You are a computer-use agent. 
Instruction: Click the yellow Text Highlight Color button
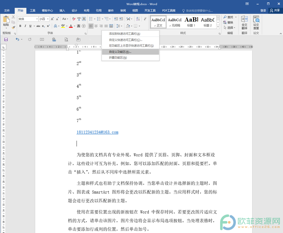[x=63, y=26]
